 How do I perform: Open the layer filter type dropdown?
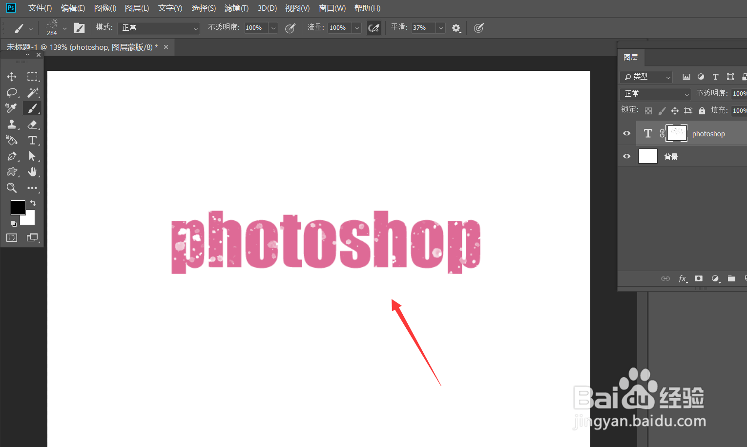coord(646,77)
